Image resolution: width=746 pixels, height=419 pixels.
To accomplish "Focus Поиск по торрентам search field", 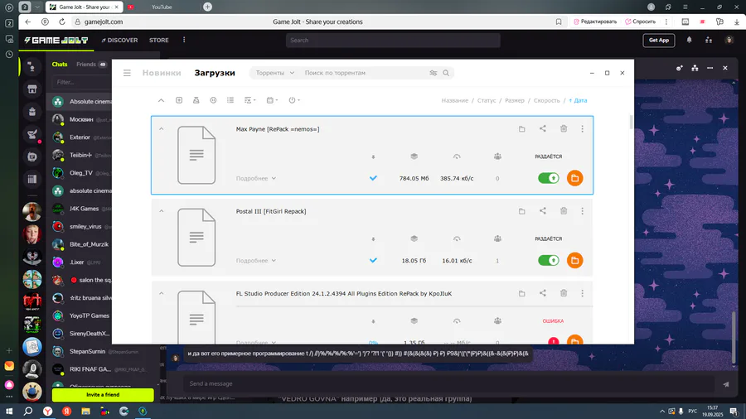I will pyautogui.click(x=364, y=73).
